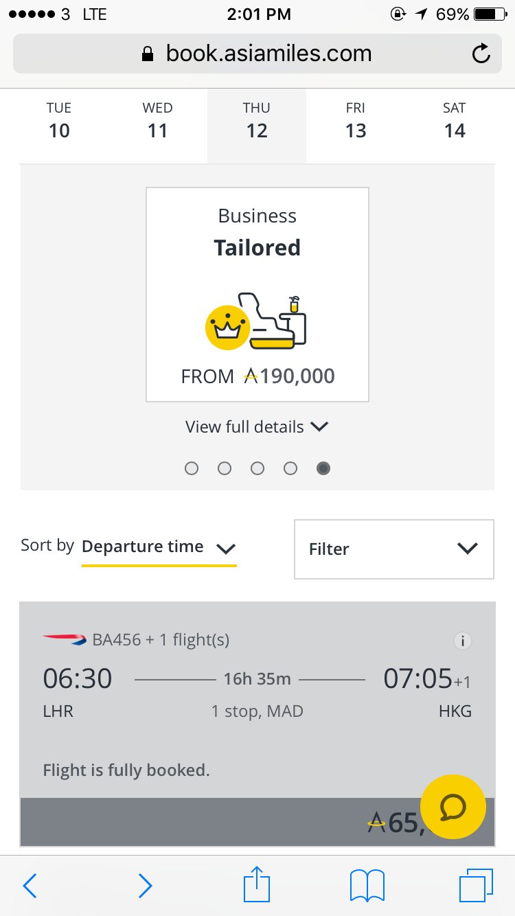Open the yellow chat bubble button

453,807
